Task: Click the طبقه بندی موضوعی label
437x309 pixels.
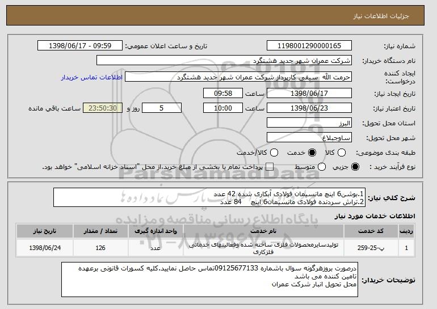Action: point(385,153)
